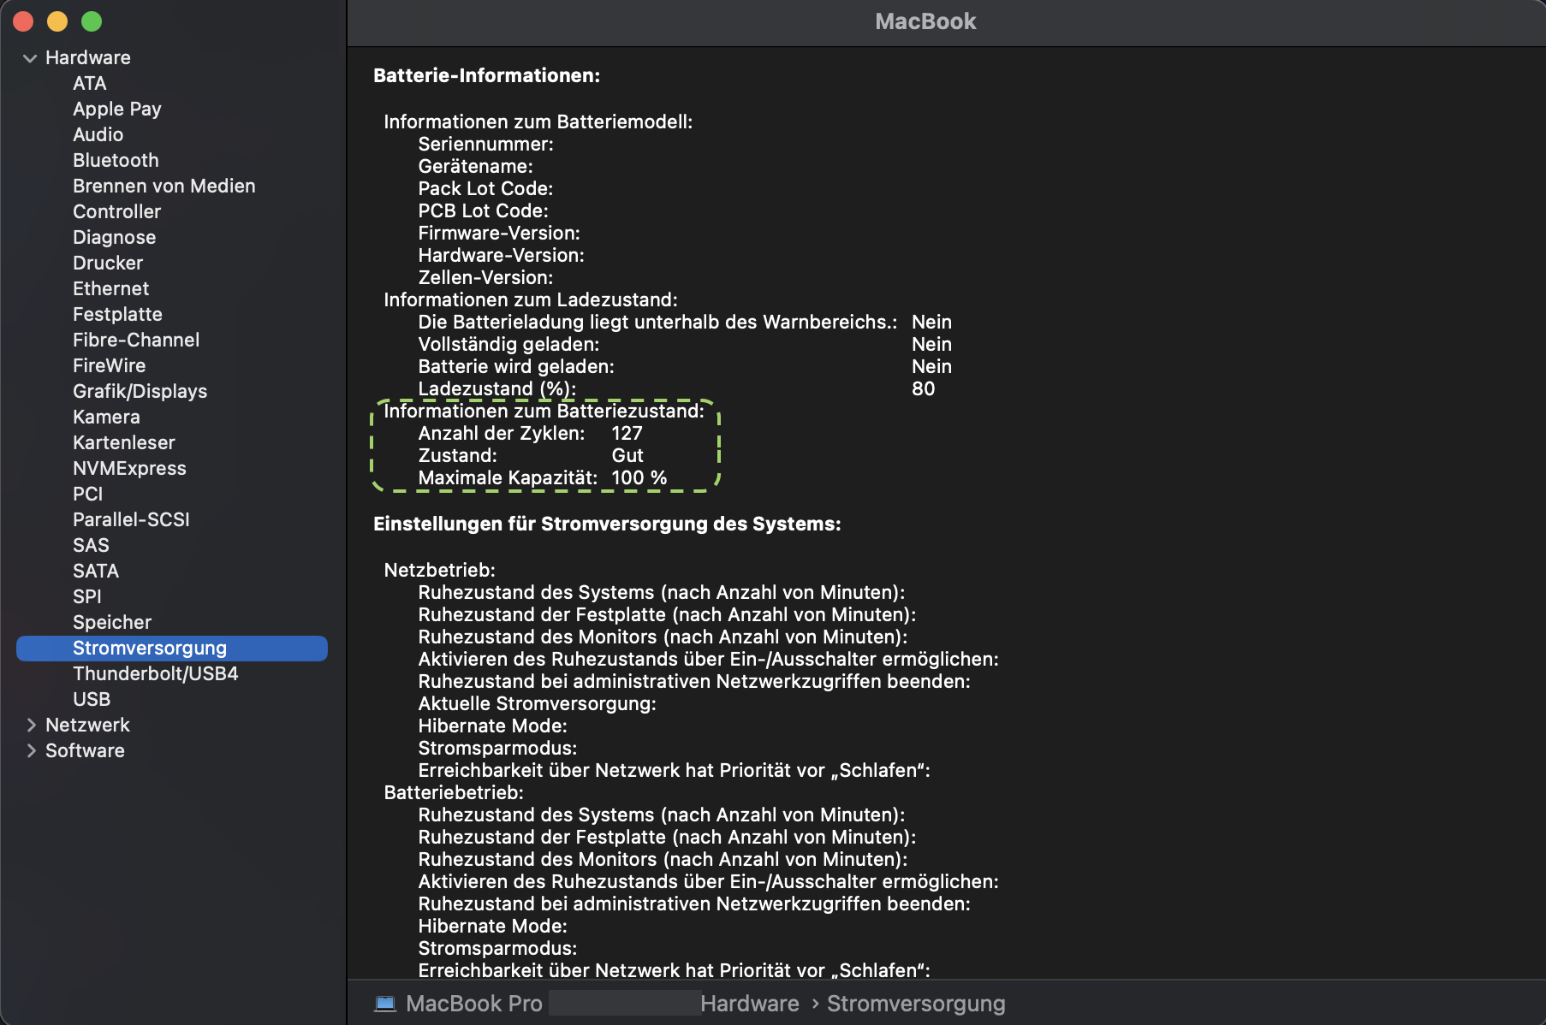The width and height of the screenshot is (1546, 1025).
Task: Expand the Netzwerk section
Action: [x=31, y=726]
